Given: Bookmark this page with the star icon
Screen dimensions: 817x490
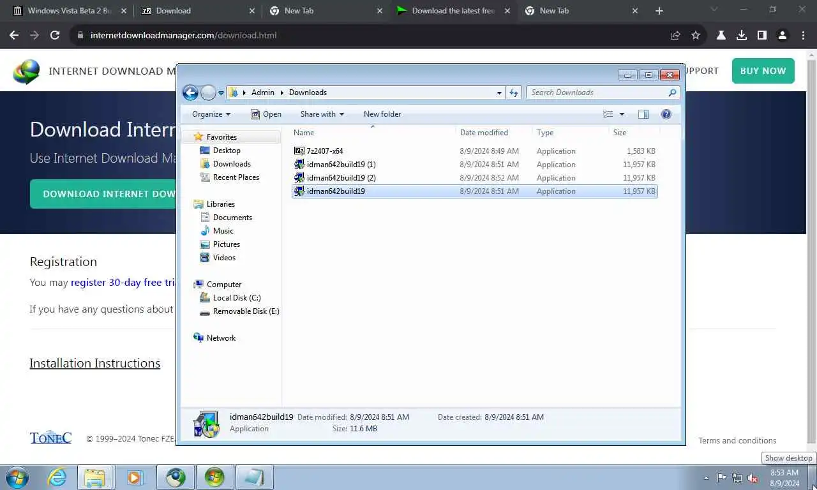Looking at the screenshot, I should coord(696,35).
